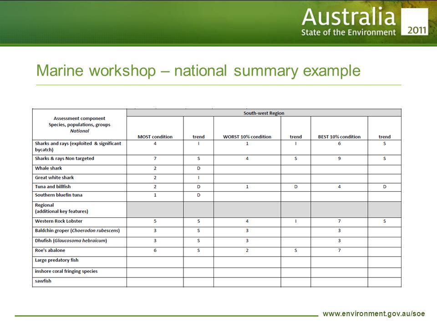Screen dimensions: 437x328
Task: Click the 'BEST 10% condition' column header
Action: click(x=339, y=137)
